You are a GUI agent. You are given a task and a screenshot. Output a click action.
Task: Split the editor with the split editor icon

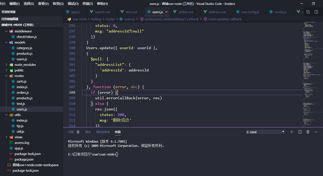point(316,12)
